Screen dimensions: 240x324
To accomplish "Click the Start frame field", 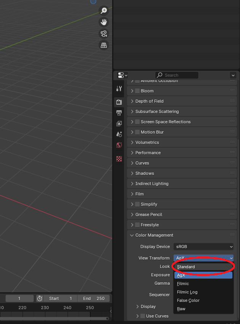I will [60, 298].
